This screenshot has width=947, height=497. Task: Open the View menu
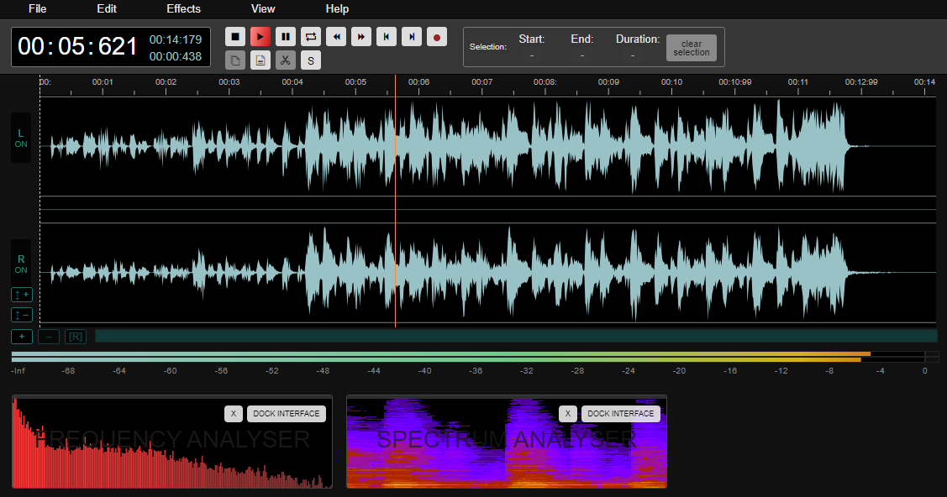pos(263,9)
